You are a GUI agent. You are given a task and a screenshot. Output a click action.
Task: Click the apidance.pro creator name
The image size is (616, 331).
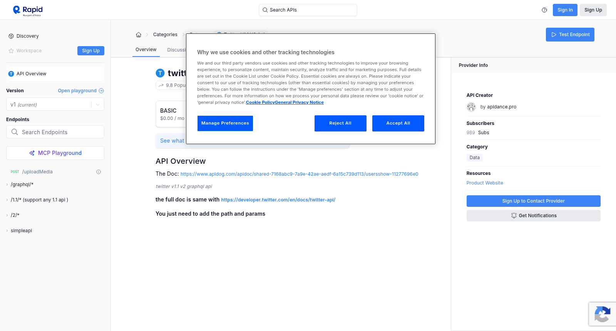pos(502,107)
